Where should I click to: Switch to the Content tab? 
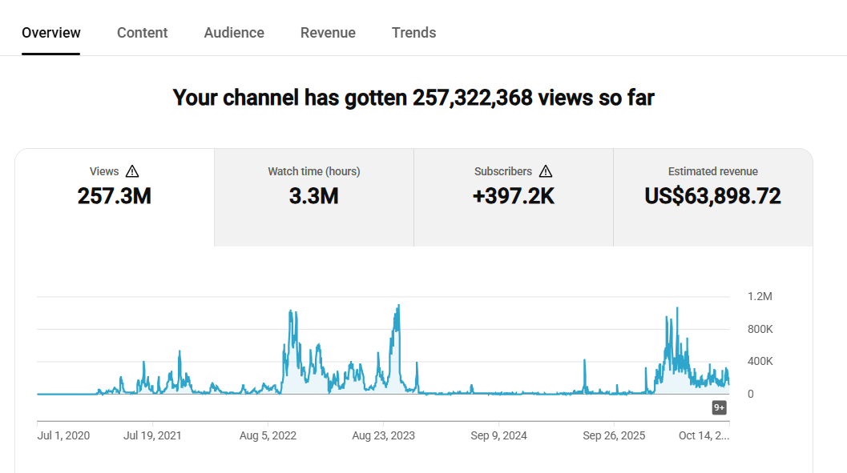[142, 33]
